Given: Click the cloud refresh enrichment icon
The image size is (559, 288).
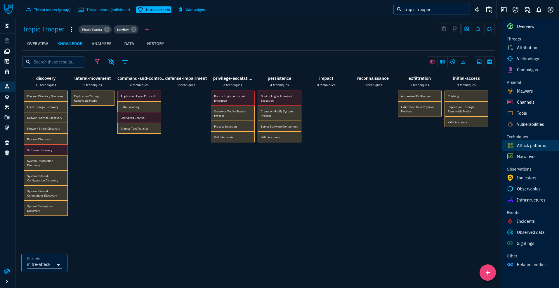Looking at the screenshot, I should pyautogui.click(x=489, y=29).
